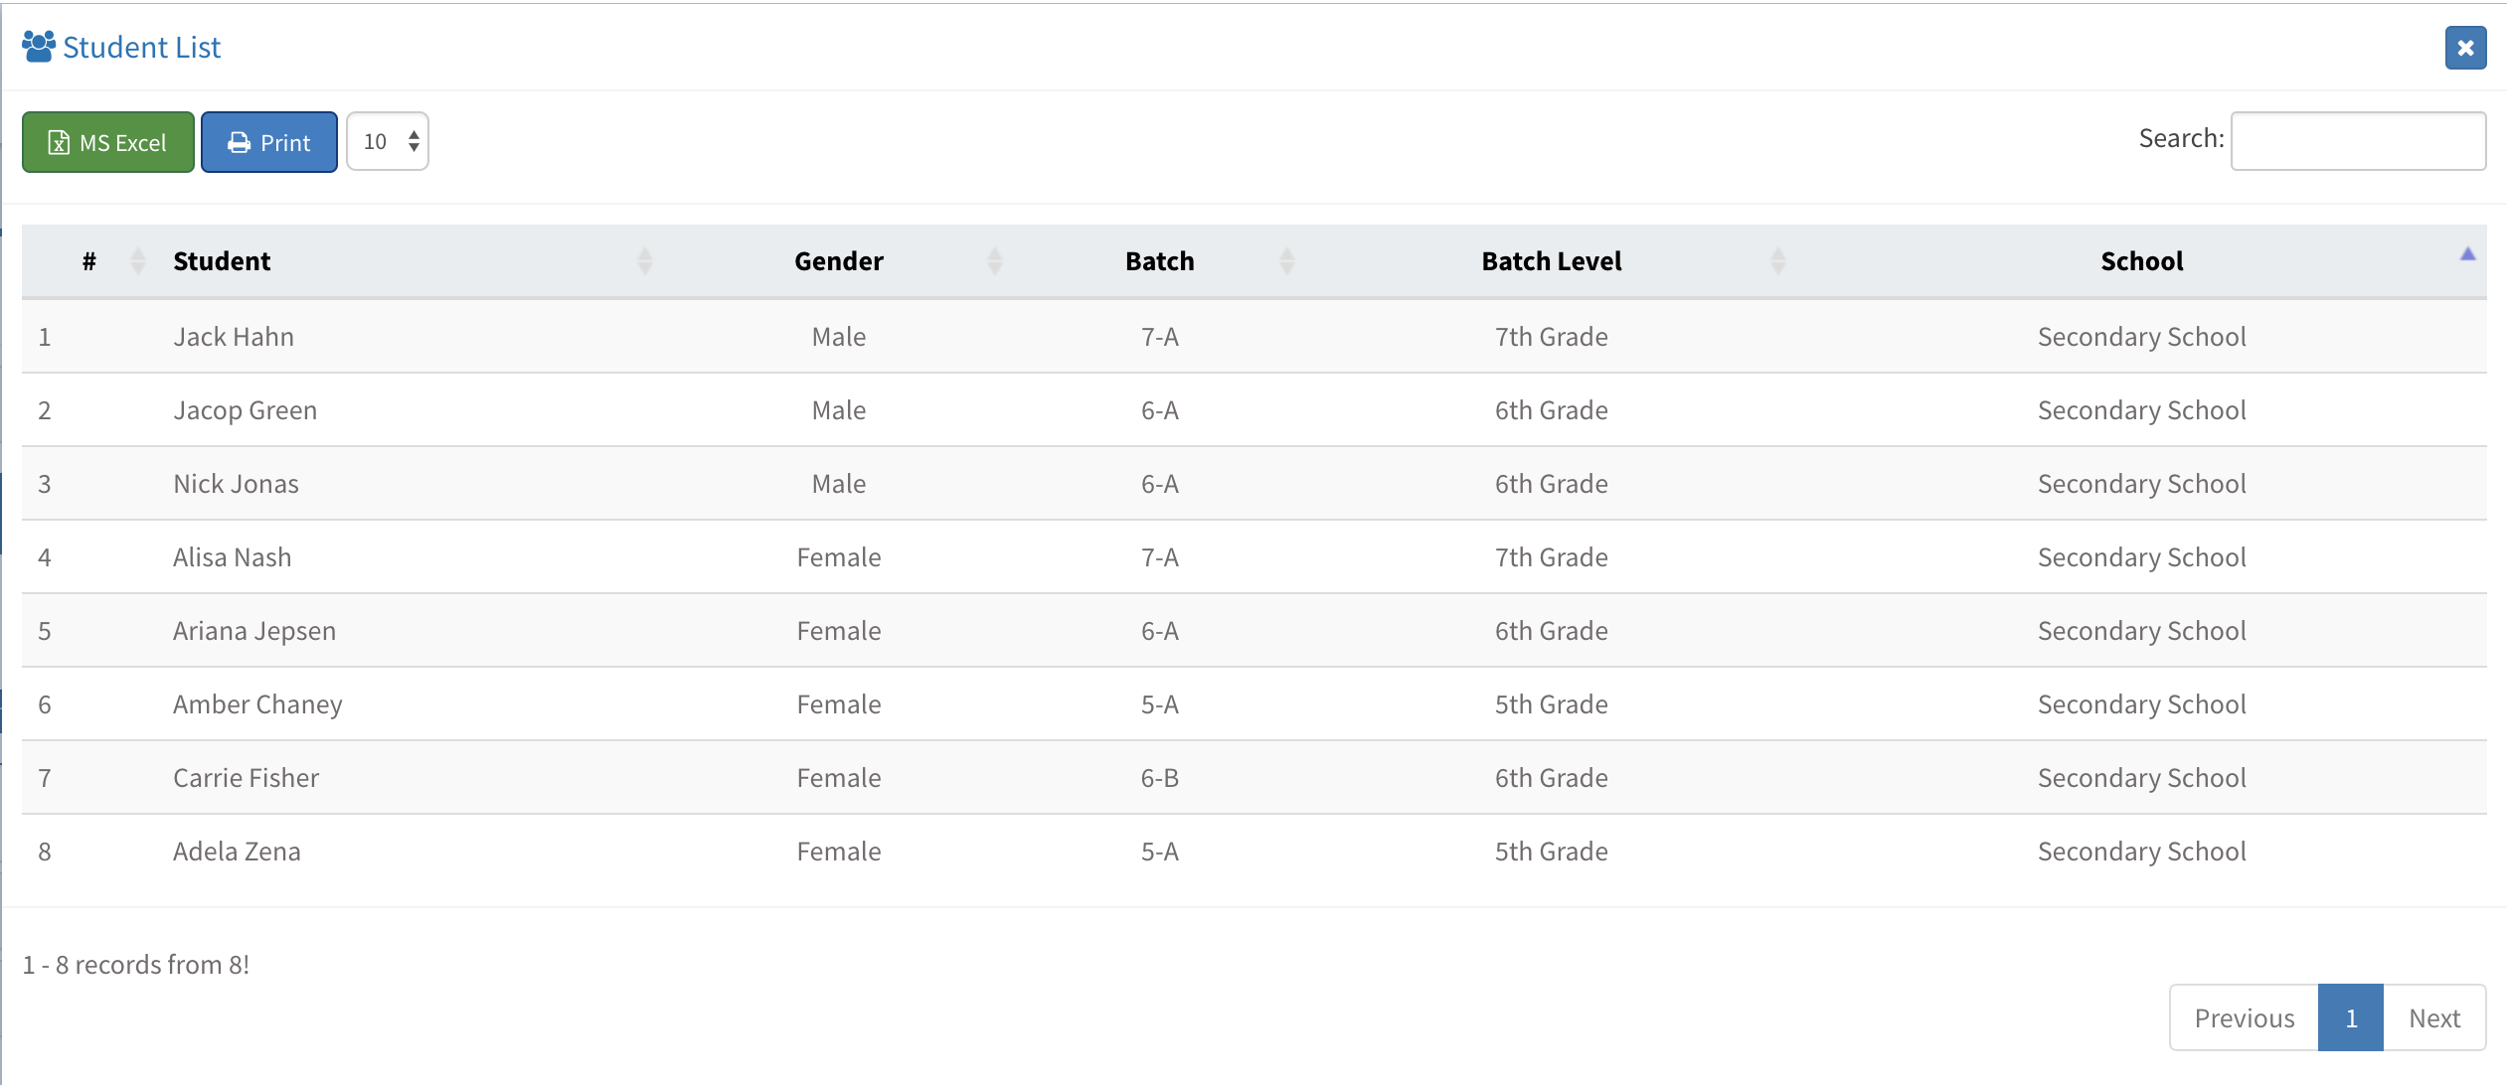Image resolution: width=2507 pixels, height=1085 pixels.
Task: Click the Search input field
Action: click(x=2358, y=141)
